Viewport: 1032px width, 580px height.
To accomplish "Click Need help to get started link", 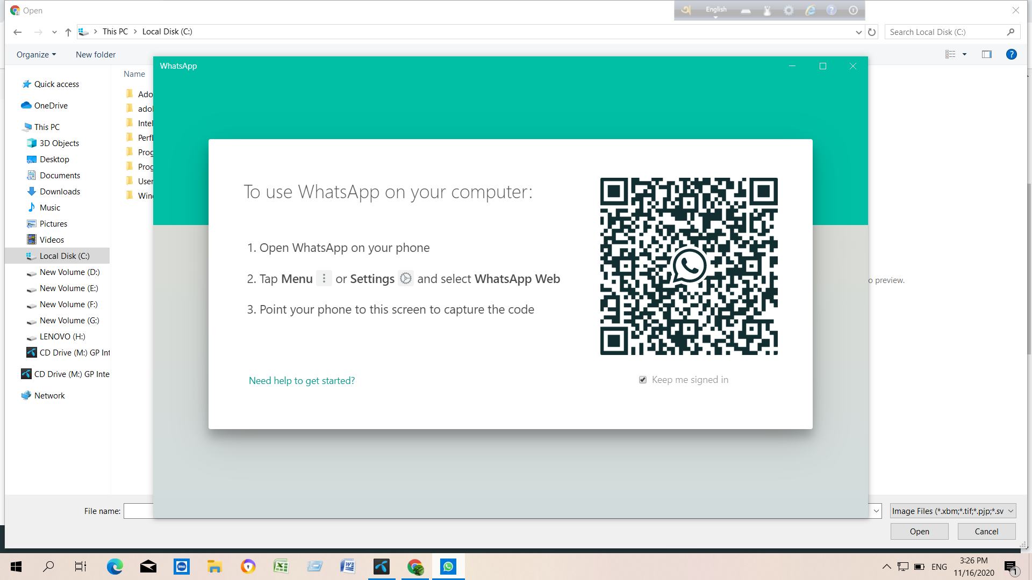I will pyautogui.click(x=302, y=381).
